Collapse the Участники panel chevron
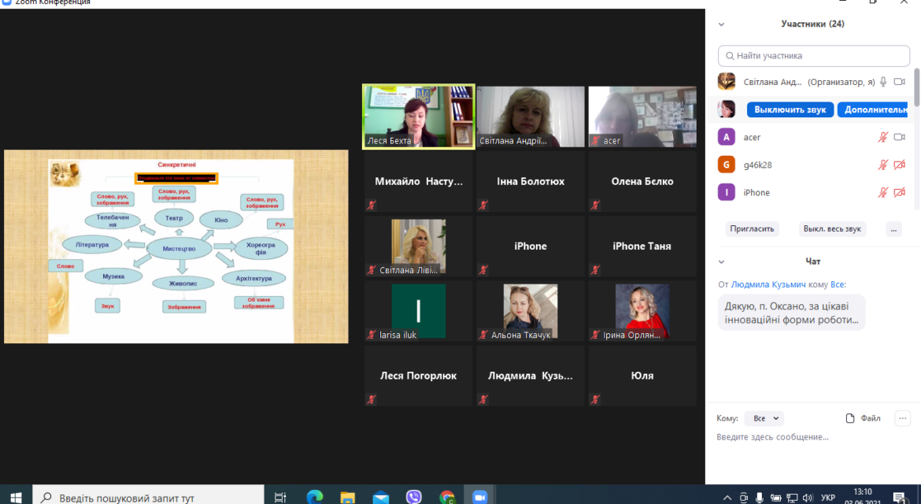Image resolution: width=921 pixels, height=504 pixels. (x=721, y=24)
